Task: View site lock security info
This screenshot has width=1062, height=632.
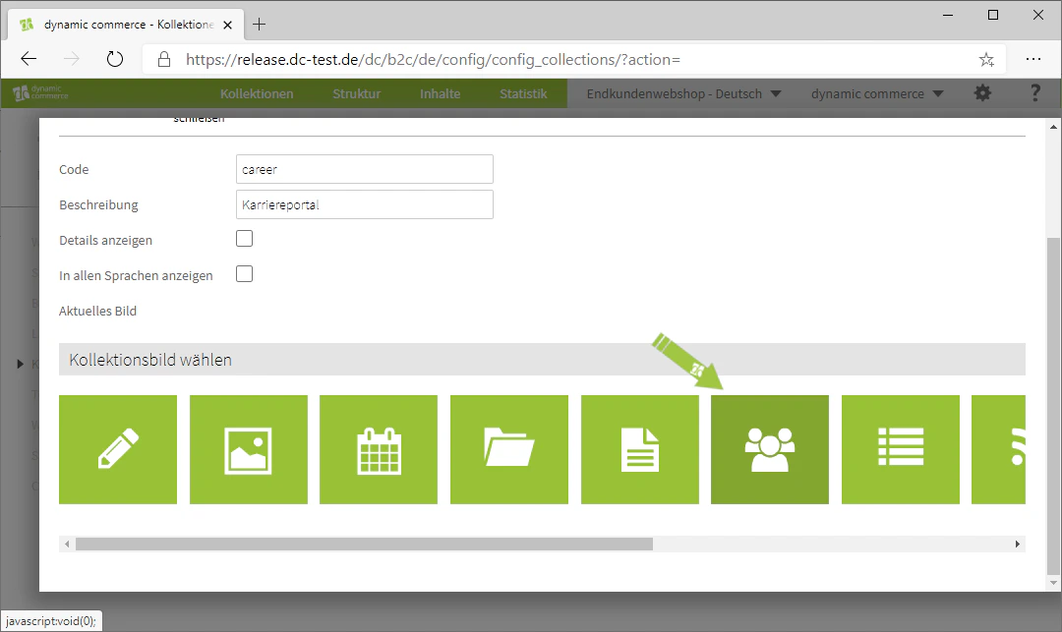Action: [164, 60]
